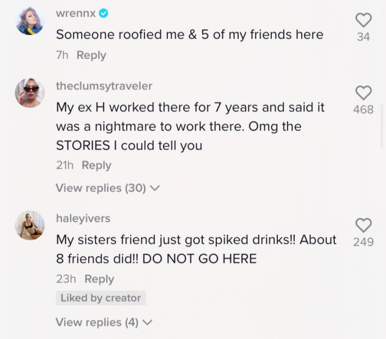Reply to haleyivers' comment

pos(99,279)
